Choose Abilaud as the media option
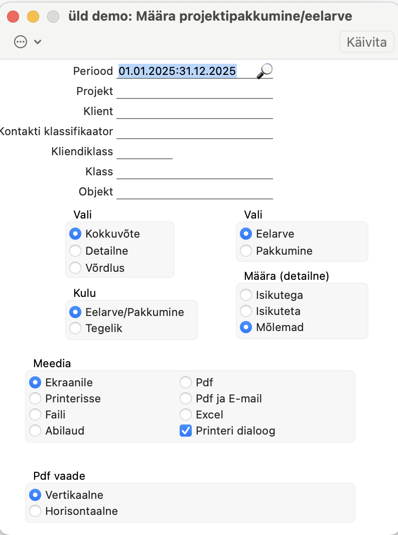The height and width of the screenshot is (535, 398). pyautogui.click(x=35, y=431)
